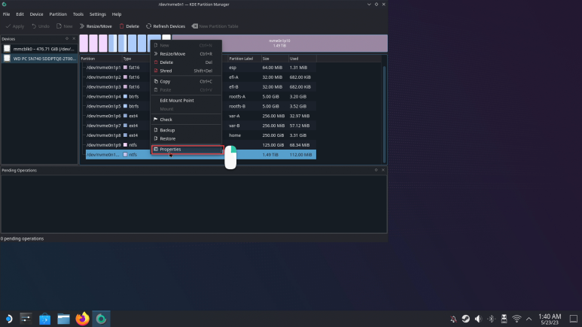
Task: Select partition row /dev/nvme0n1p2
Action: [x=201, y=77]
